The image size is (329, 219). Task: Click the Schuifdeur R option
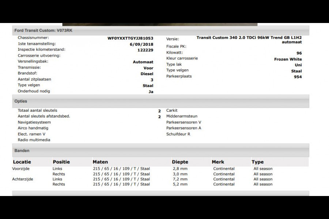pos(178,134)
